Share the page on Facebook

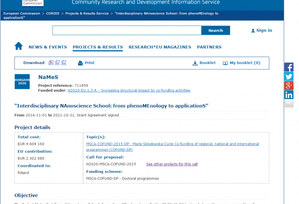coord(289,67)
